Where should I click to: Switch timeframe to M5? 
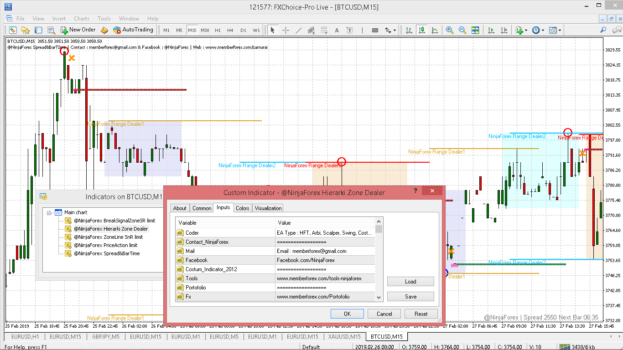coord(179,31)
